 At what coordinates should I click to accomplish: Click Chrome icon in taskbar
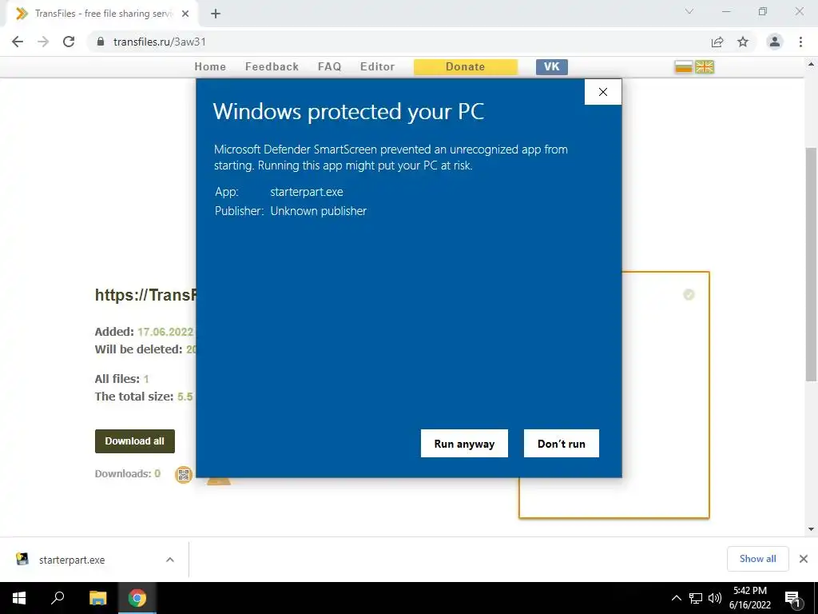click(137, 598)
